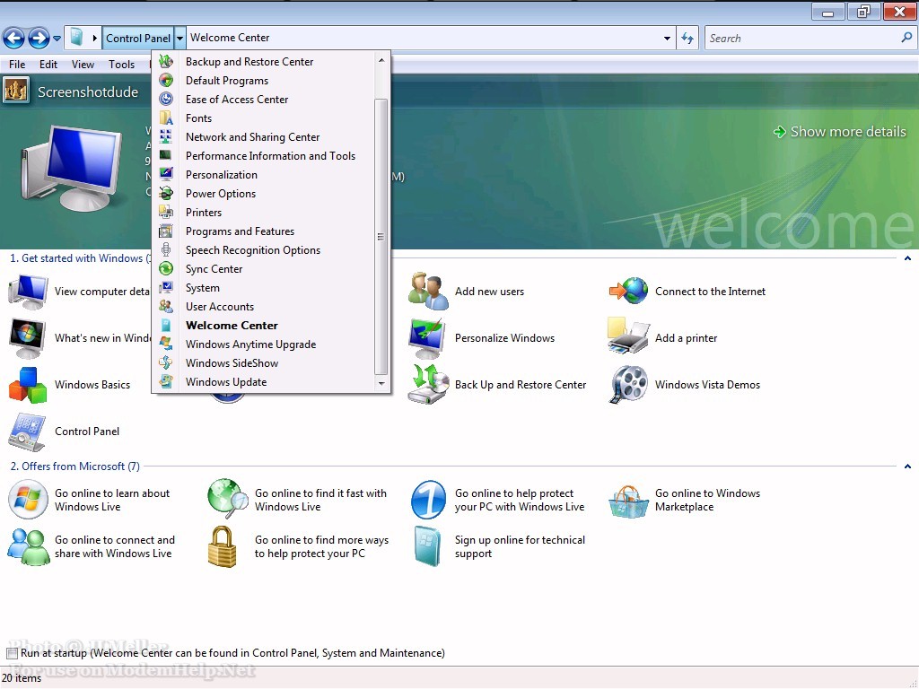Screen dimensions: 919x689
Task: Expand the root folder breadcrumb arrow
Action: (x=95, y=38)
